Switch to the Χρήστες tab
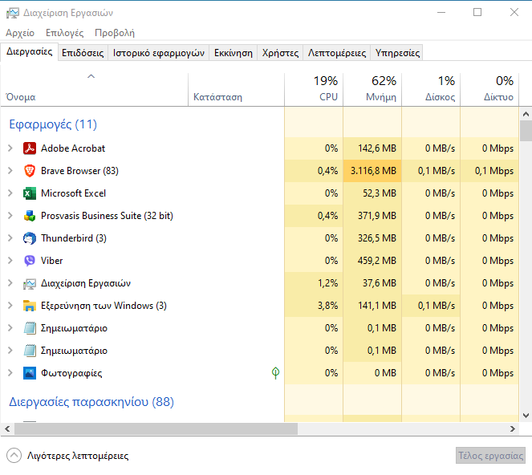The image size is (532, 475). [280, 53]
